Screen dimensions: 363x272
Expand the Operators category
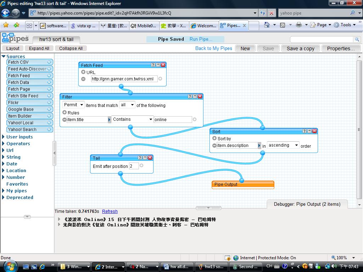click(3, 143)
